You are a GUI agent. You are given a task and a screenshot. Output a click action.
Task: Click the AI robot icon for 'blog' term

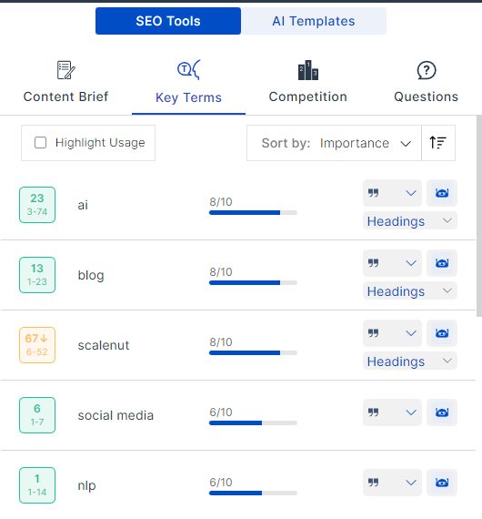pyautogui.click(x=442, y=263)
